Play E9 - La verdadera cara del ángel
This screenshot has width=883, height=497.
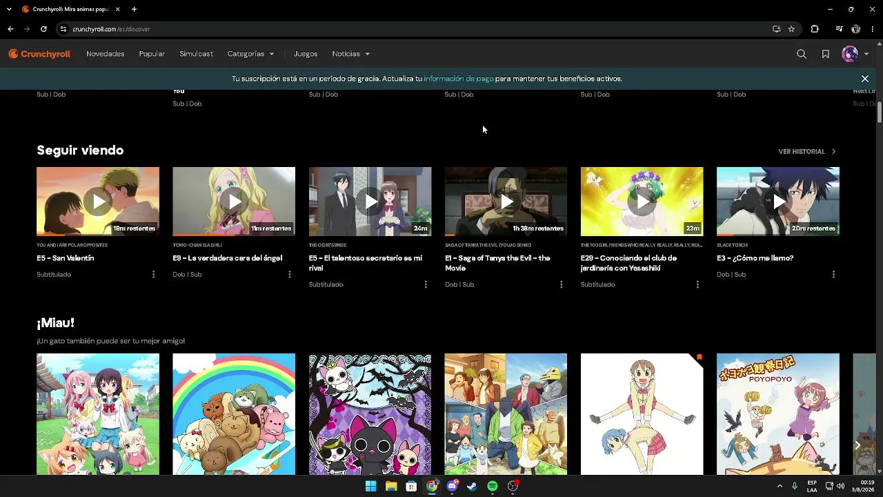tap(234, 202)
